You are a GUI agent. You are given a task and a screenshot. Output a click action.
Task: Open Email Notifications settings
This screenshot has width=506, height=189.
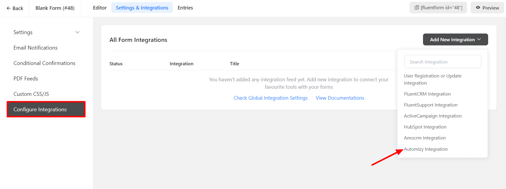pyautogui.click(x=35, y=48)
